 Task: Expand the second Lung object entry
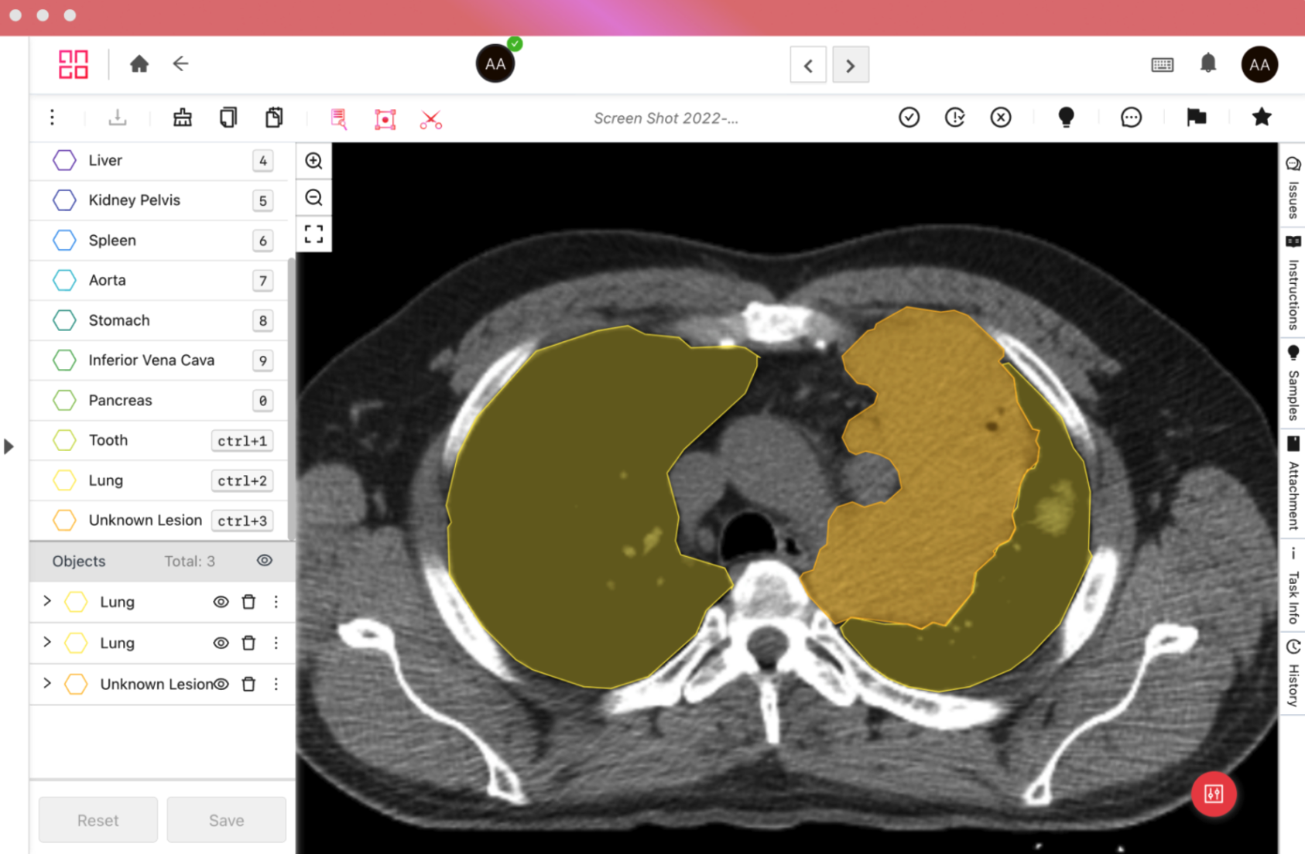tap(46, 643)
